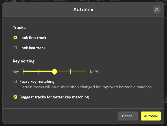
Task: Set slider to the second tick mark
Action: [39, 71]
